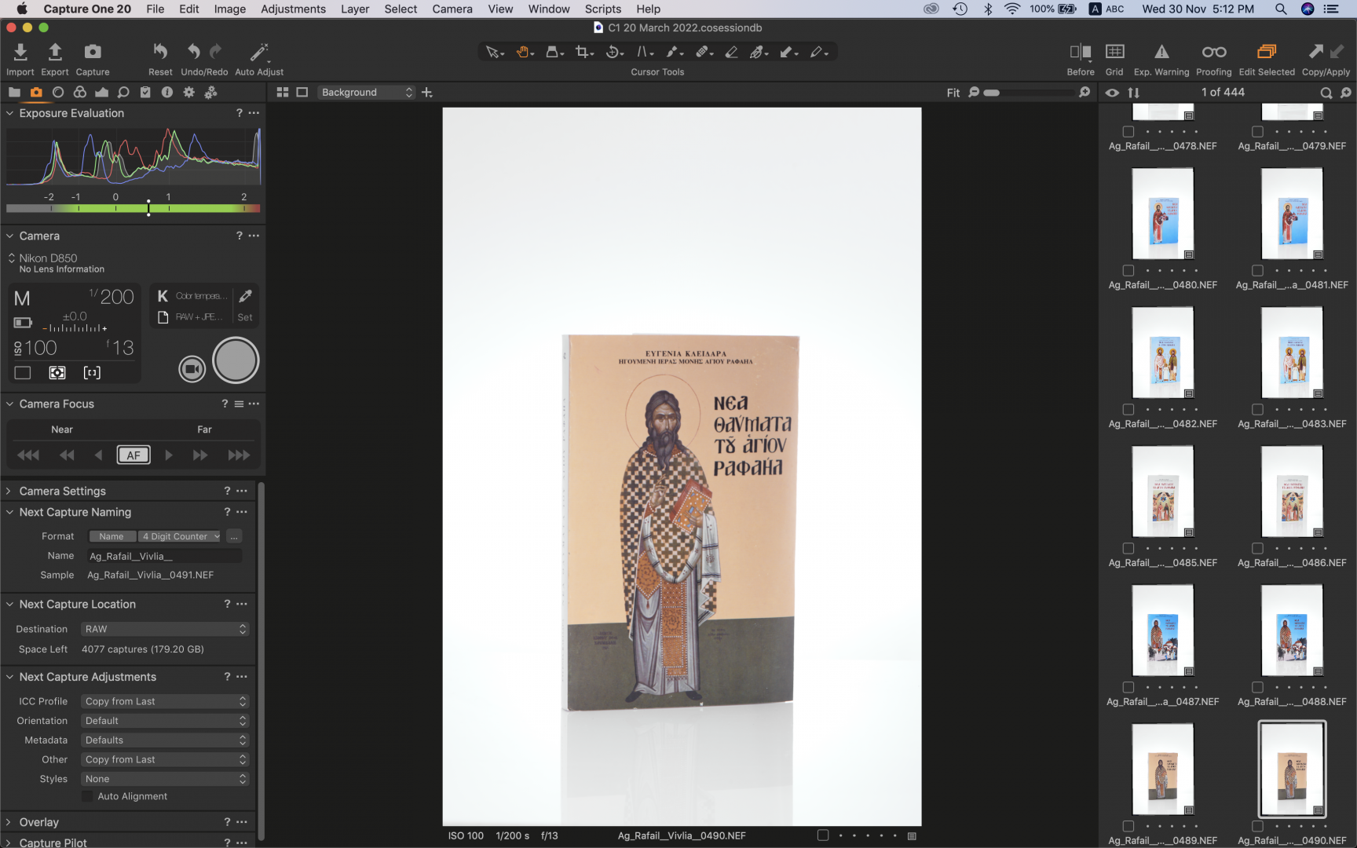Viewport: 1357px width, 848px height.
Task: Open the Image menu
Action: (x=230, y=9)
